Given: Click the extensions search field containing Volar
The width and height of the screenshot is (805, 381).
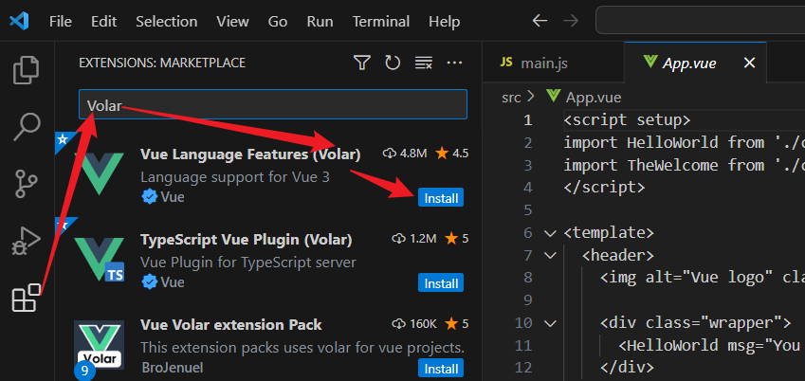Looking at the screenshot, I should [x=273, y=104].
